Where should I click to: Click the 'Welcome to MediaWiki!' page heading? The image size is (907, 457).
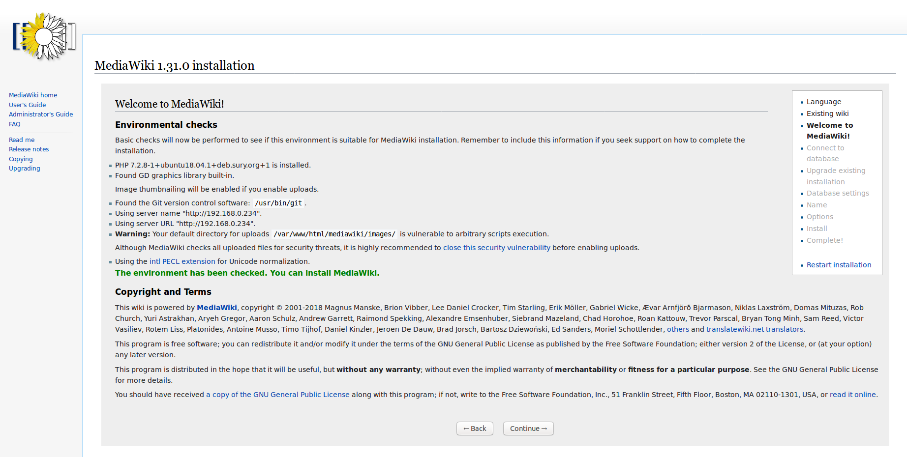pos(170,104)
